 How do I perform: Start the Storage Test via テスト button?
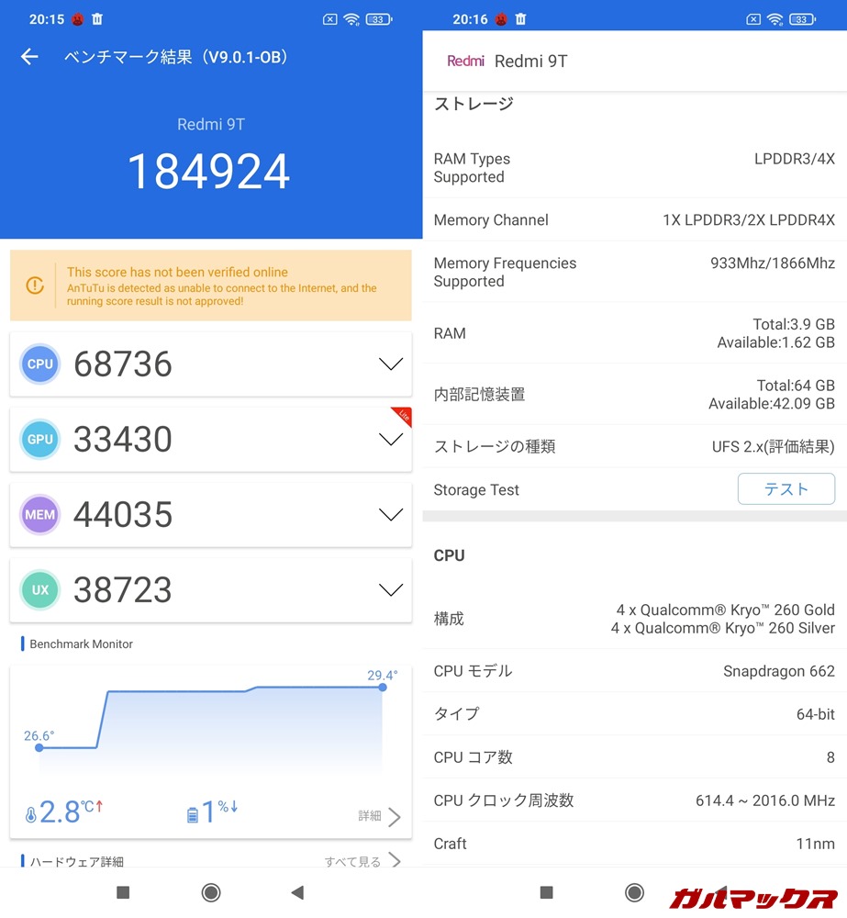786,488
